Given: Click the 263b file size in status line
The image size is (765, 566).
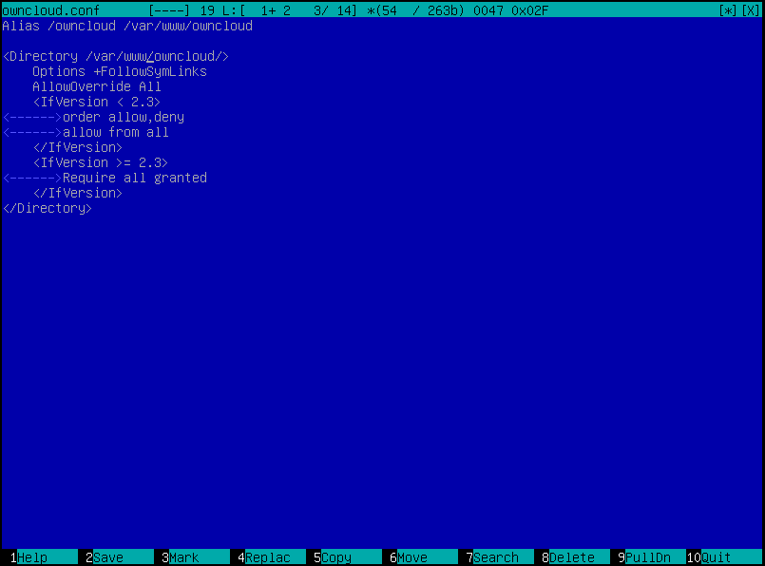Looking at the screenshot, I should [443, 10].
